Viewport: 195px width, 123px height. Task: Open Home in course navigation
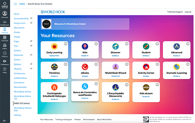click(x=17, y=14)
